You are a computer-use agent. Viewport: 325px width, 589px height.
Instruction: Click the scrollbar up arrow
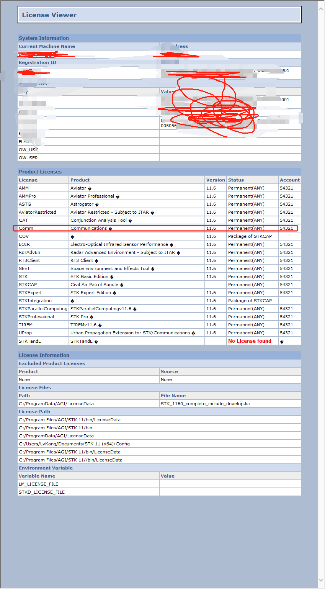[321, 9]
